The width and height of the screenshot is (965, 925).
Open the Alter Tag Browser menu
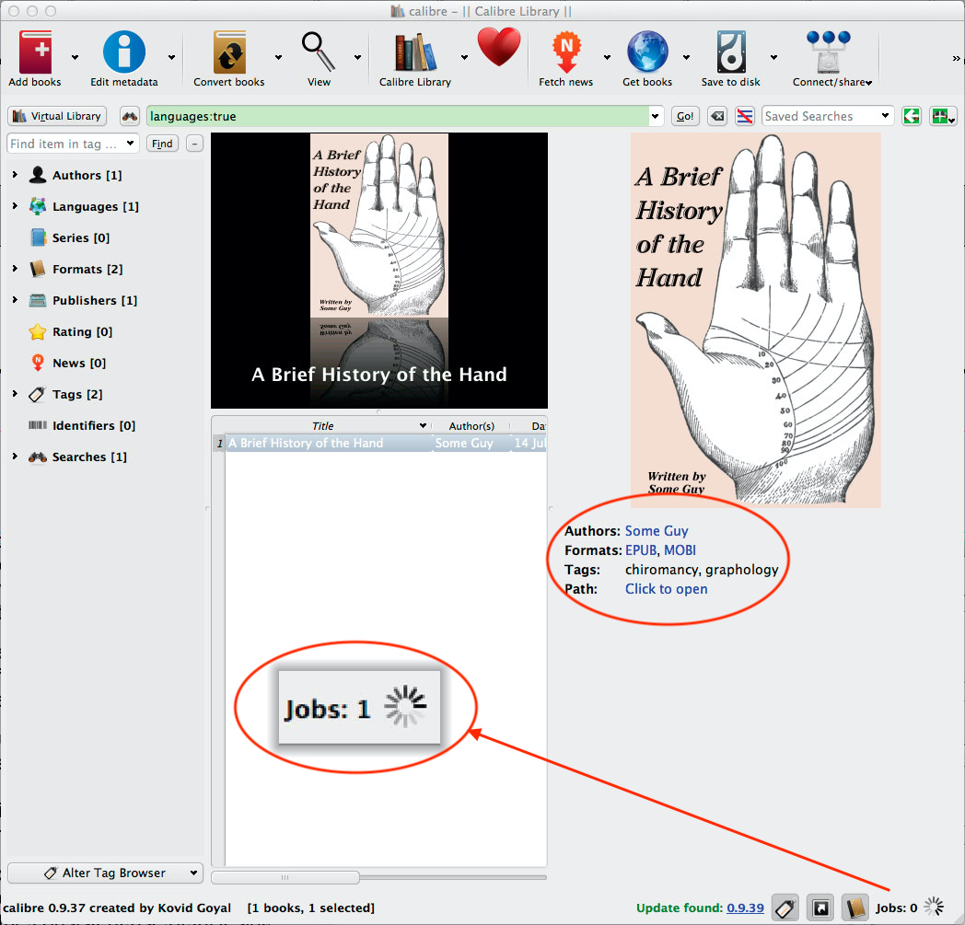click(104, 873)
